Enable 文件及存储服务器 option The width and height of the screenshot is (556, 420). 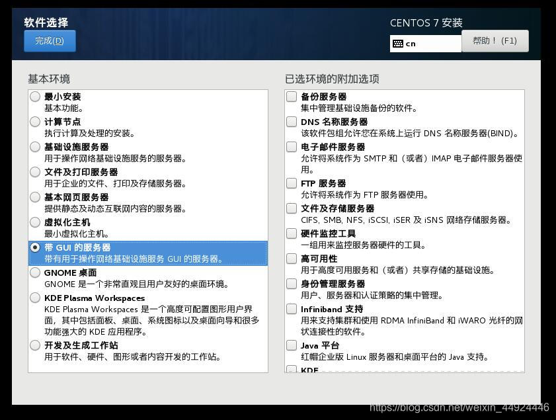[x=291, y=208]
